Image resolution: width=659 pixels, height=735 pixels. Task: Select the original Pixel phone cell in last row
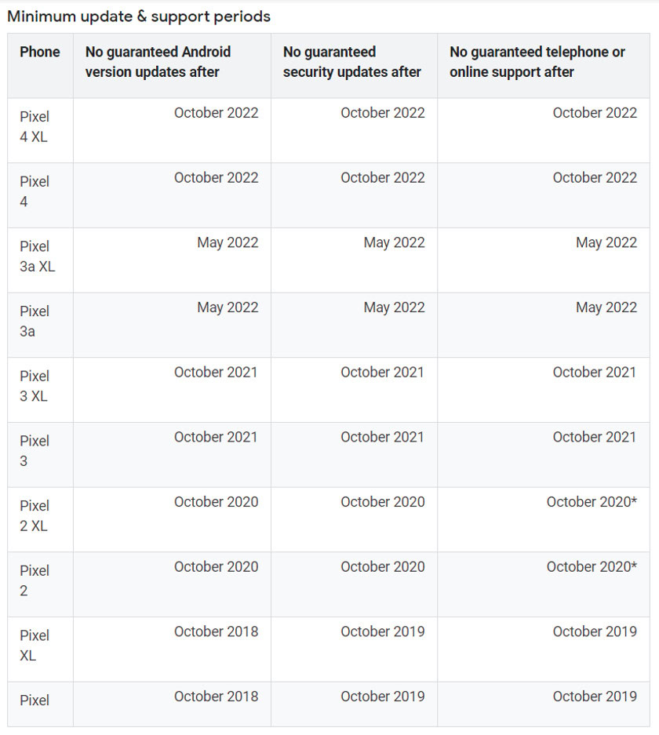click(x=35, y=700)
